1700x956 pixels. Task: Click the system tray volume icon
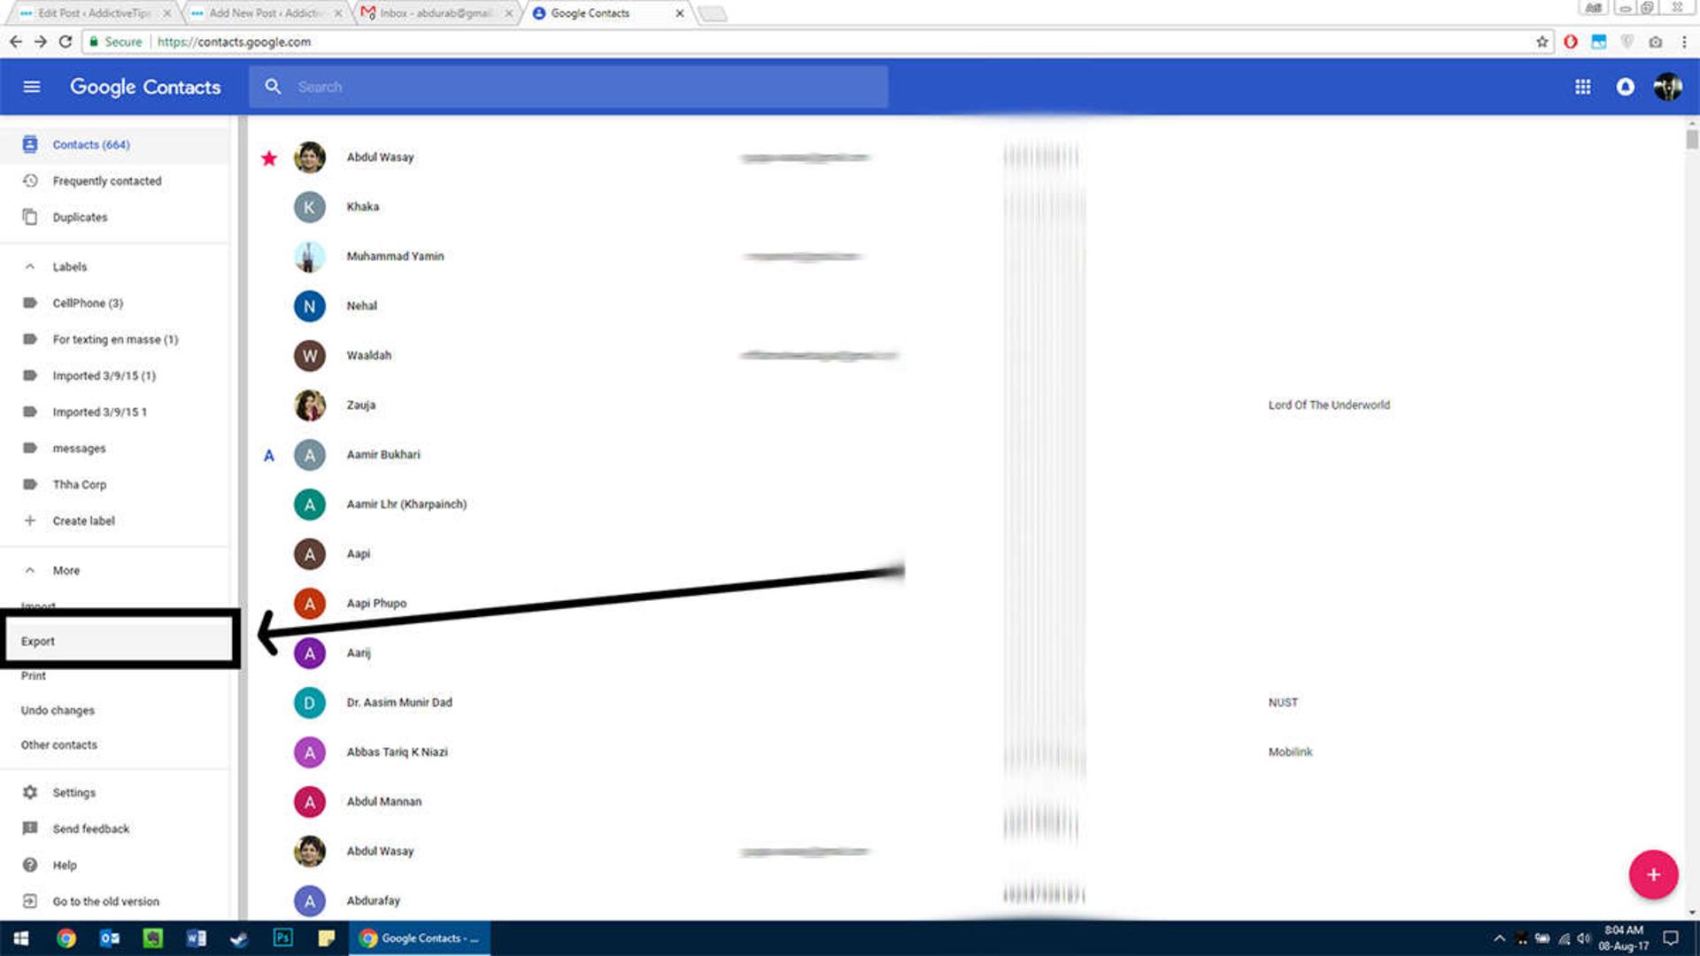click(1584, 938)
